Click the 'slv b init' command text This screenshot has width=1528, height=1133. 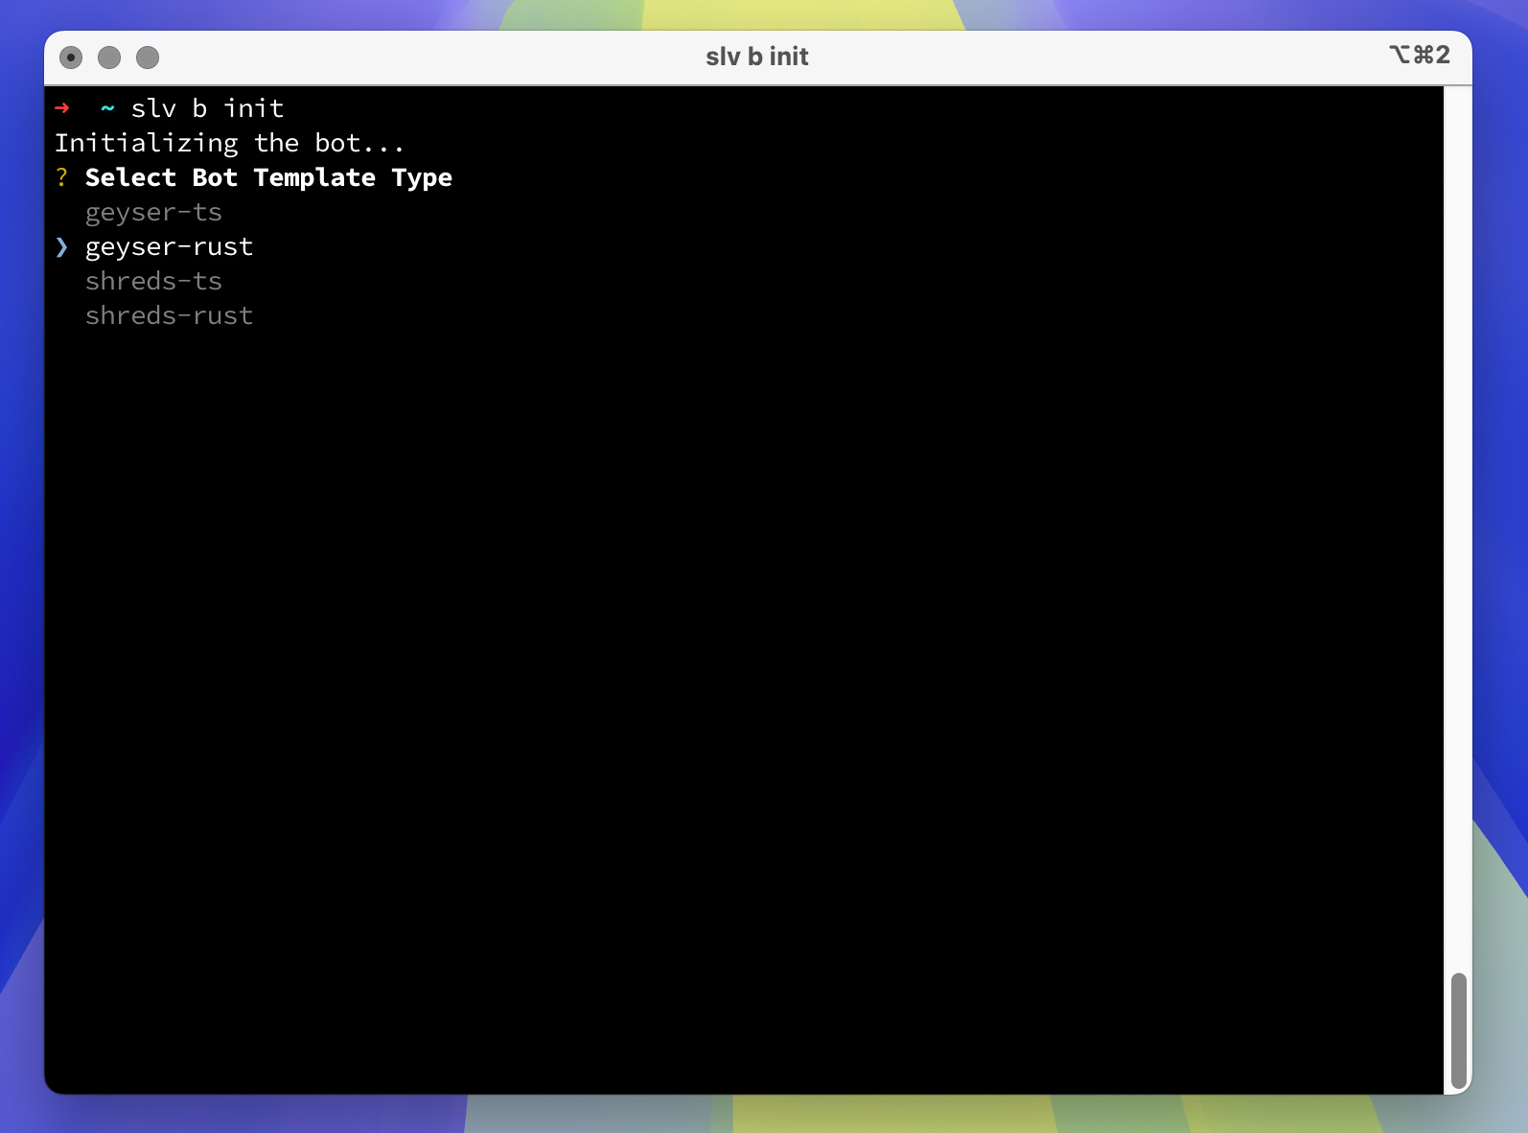tap(207, 108)
